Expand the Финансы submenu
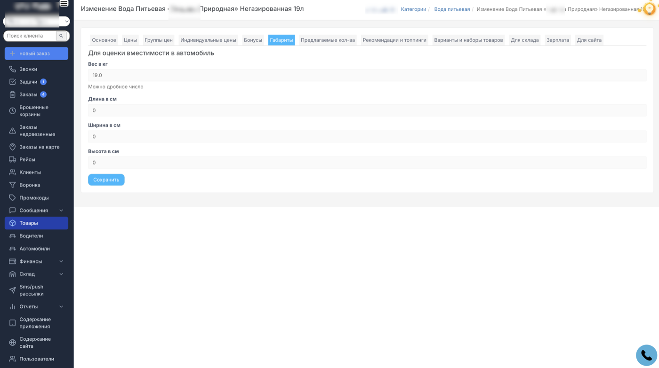659x368 pixels. pos(61,261)
